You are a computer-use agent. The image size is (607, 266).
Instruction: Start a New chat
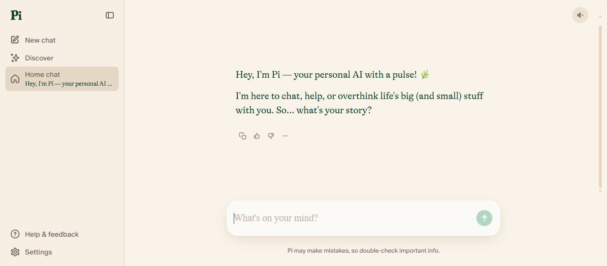click(x=40, y=40)
